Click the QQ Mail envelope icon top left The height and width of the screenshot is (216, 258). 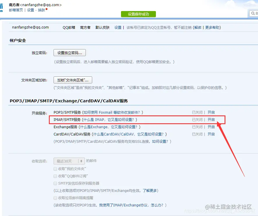pyautogui.click(x=2, y=6)
